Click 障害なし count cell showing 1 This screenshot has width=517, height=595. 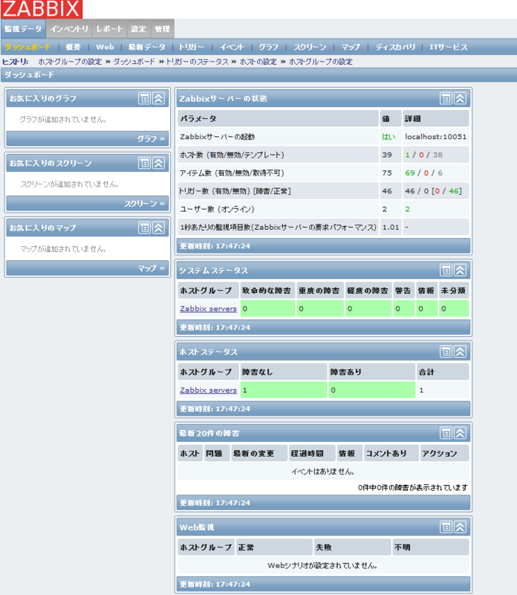(284, 390)
